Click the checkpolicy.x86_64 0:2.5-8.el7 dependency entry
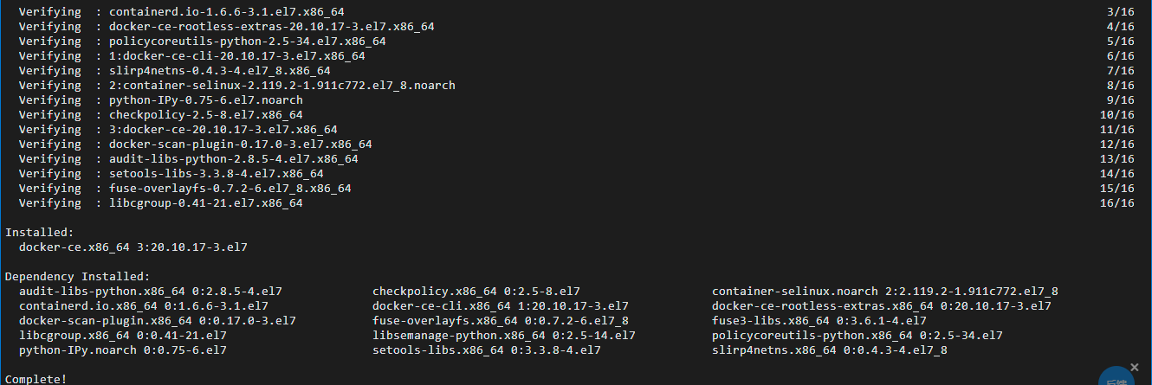Screen dimensions: 1152x385 pos(476,291)
